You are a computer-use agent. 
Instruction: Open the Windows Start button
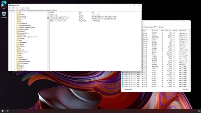(x=3, y=111)
